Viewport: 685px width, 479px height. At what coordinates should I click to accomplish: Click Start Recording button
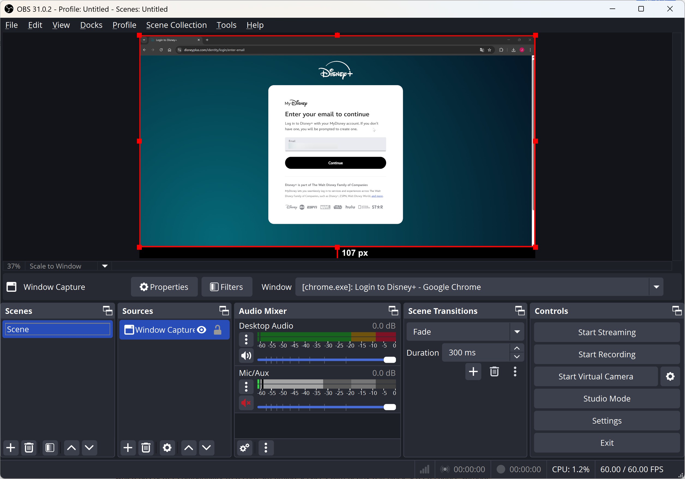pyautogui.click(x=606, y=355)
